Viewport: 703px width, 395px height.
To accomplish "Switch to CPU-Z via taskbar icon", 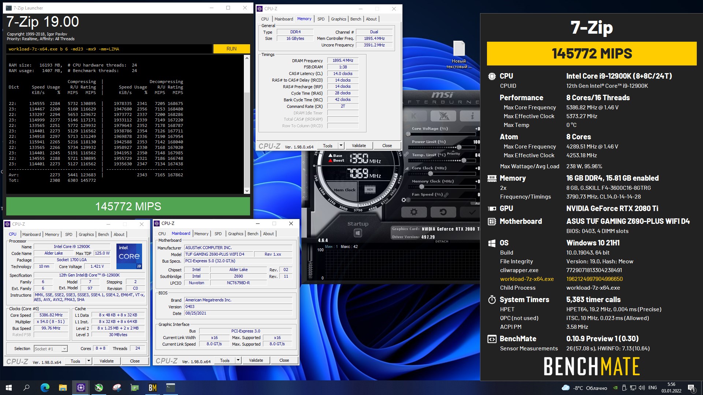I will click(81, 388).
